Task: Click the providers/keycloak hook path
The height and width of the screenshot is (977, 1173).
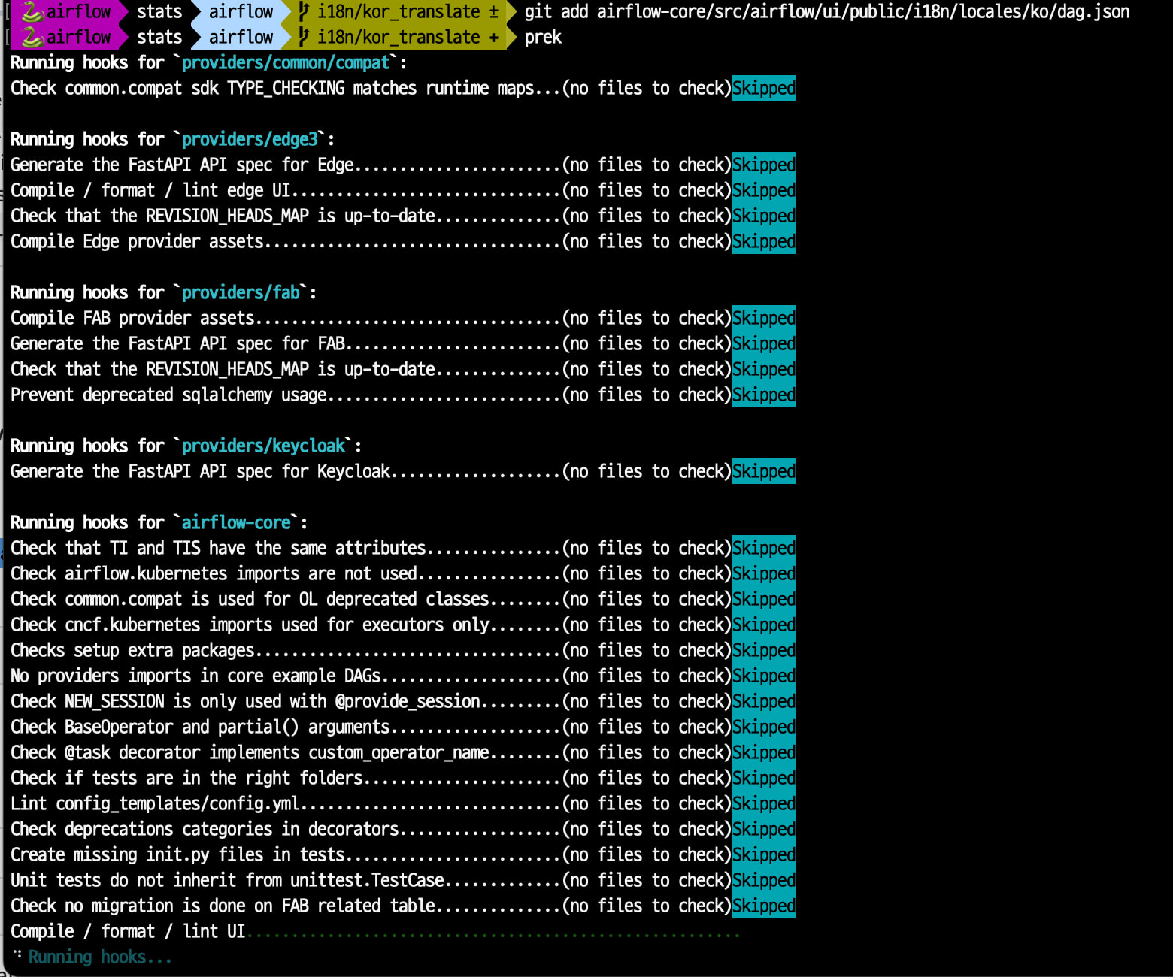Action: tap(263, 446)
